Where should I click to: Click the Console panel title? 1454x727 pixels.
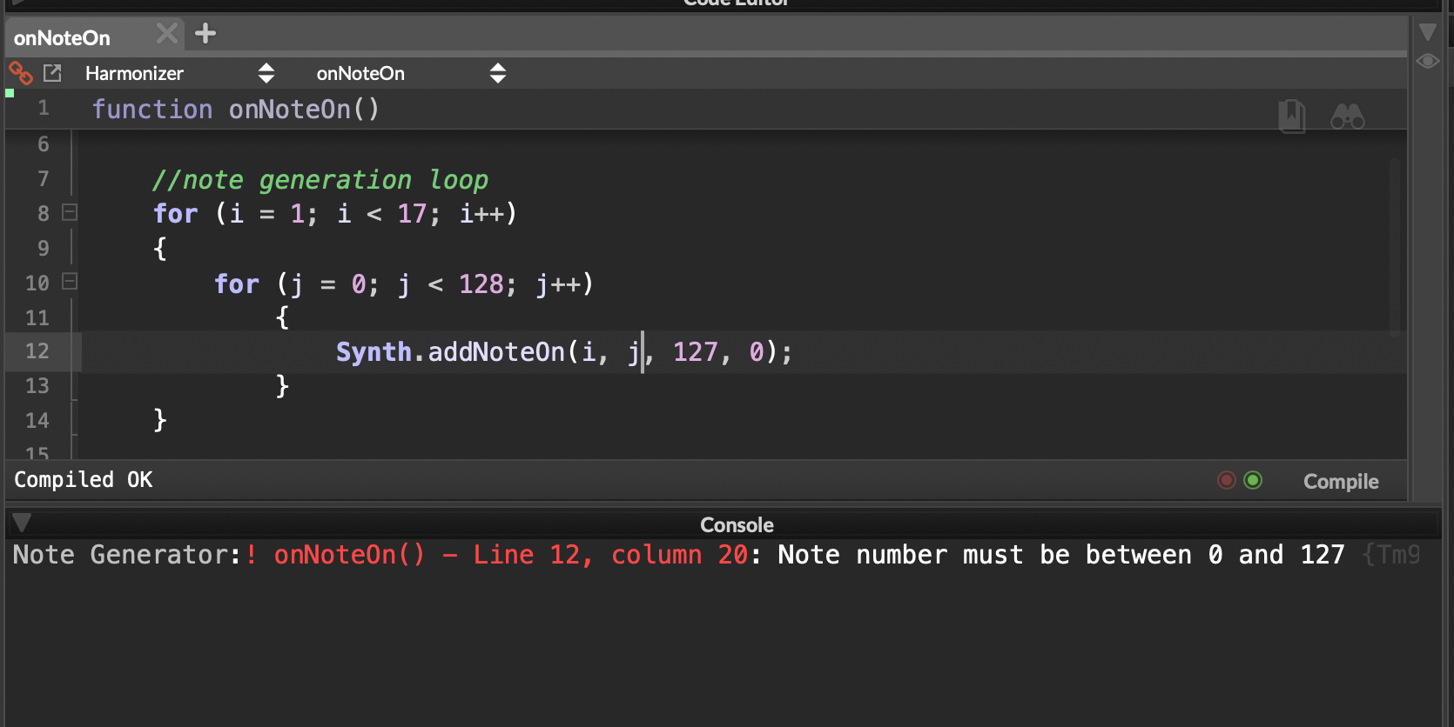point(737,524)
